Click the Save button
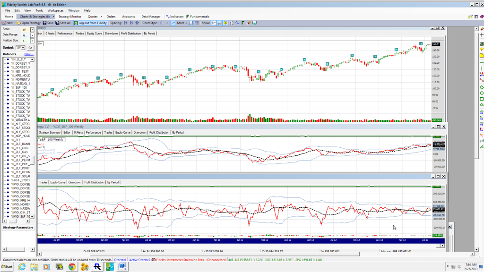484x272 pixels. [x=48, y=23]
